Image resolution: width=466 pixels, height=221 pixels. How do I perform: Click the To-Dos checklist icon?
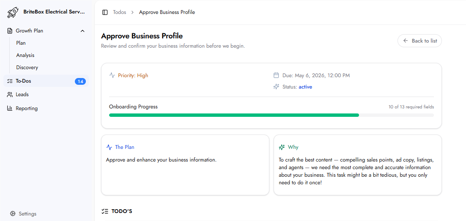pyautogui.click(x=10, y=81)
